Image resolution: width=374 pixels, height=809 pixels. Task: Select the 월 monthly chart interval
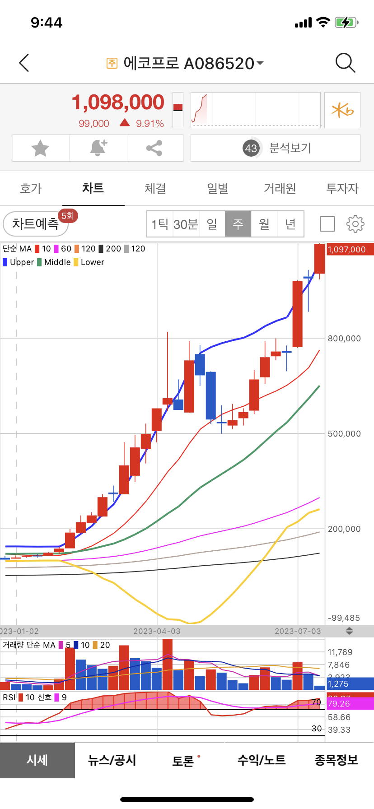pyautogui.click(x=264, y=224)
